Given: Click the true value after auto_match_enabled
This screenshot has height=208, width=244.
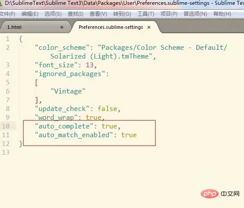Looking at the screenshot, I should pyautogui.click(x=129, y=135).
